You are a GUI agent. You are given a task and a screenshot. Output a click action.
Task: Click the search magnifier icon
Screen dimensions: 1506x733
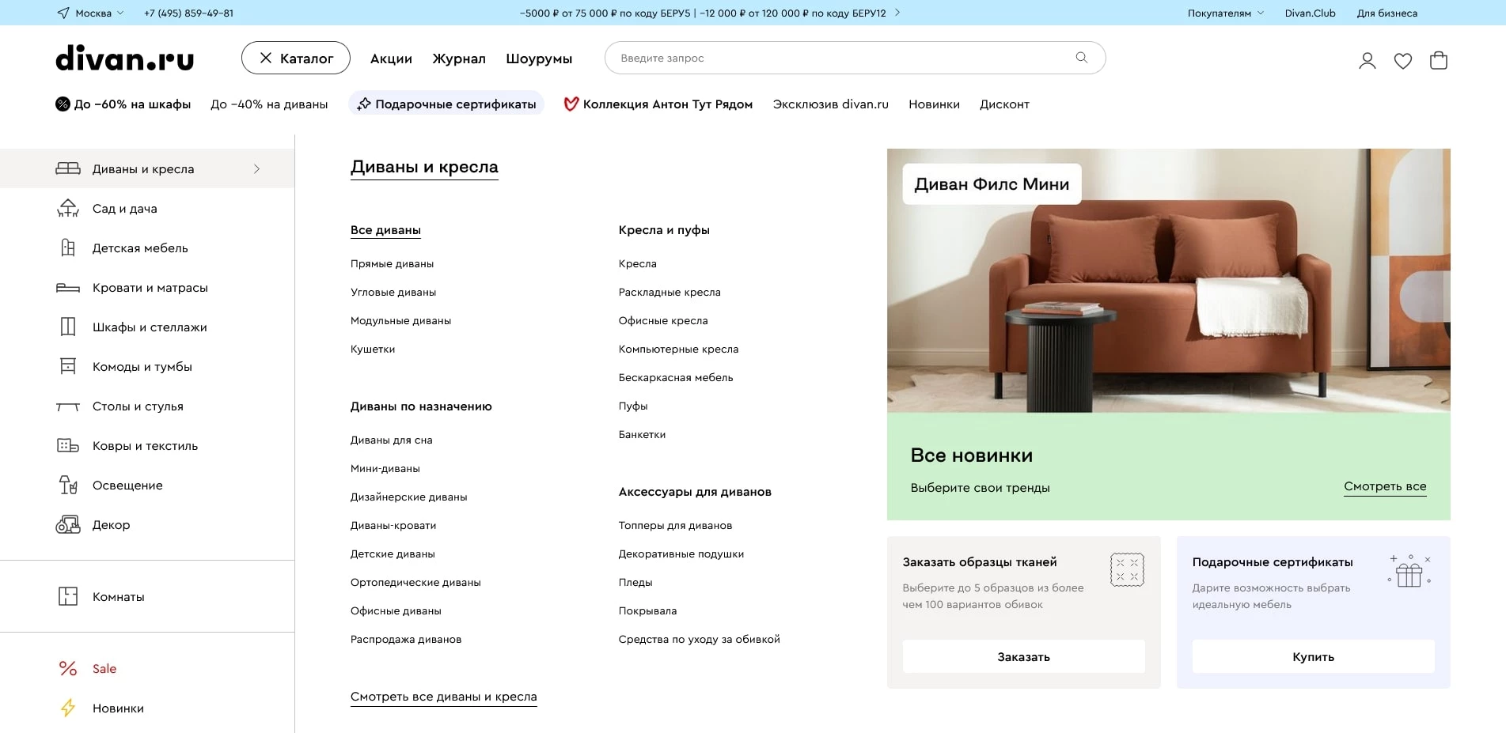point(1081,57)
